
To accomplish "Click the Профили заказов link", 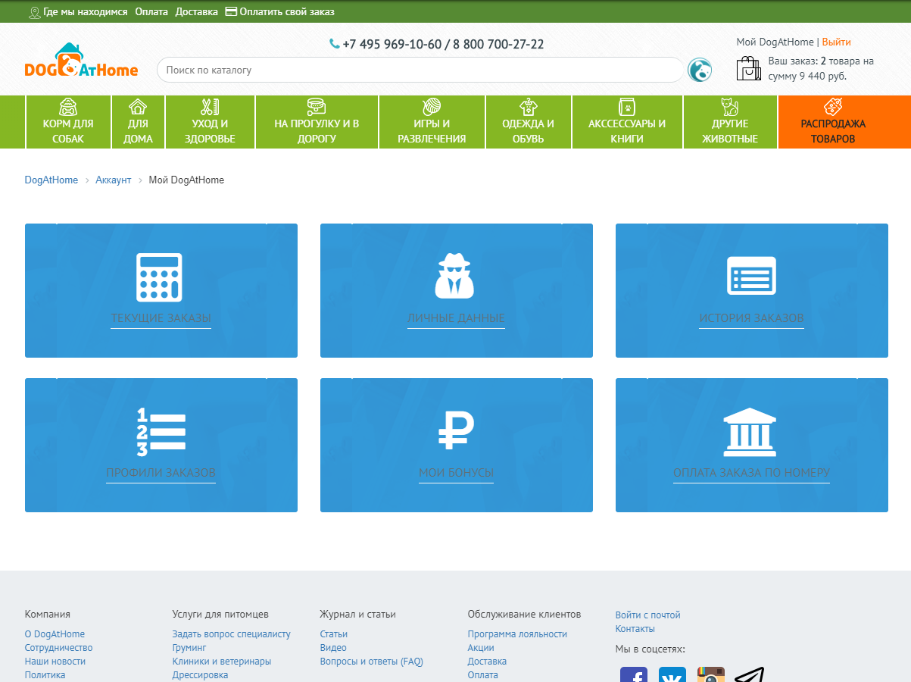I will coord(161,473).
